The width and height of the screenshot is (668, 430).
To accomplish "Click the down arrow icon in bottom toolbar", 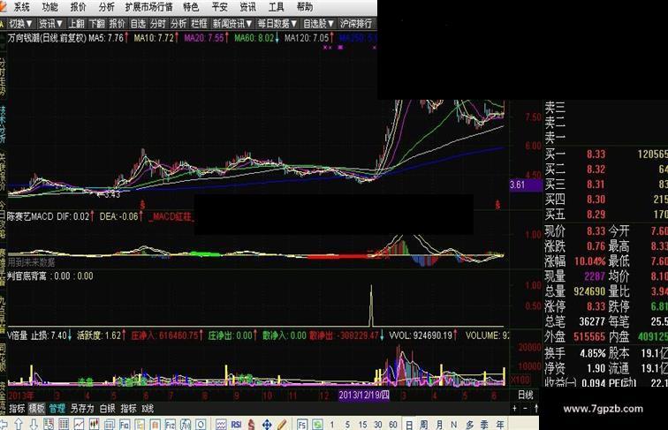I will pos(34,424).
